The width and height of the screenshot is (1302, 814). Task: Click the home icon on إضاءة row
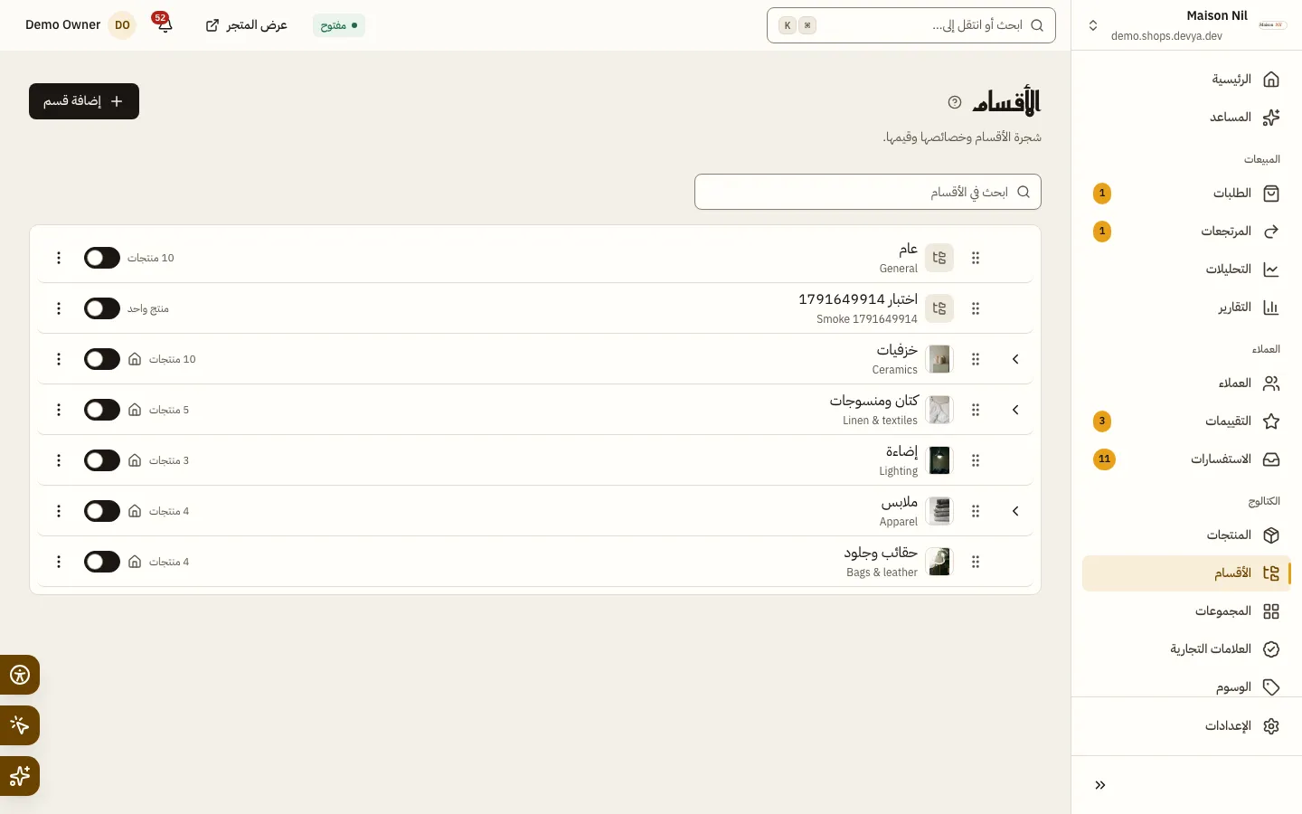point(135,460)
